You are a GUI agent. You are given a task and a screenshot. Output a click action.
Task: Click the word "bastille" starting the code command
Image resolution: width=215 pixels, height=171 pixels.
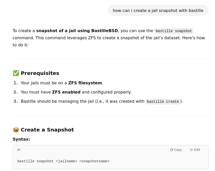pos(26,161)
